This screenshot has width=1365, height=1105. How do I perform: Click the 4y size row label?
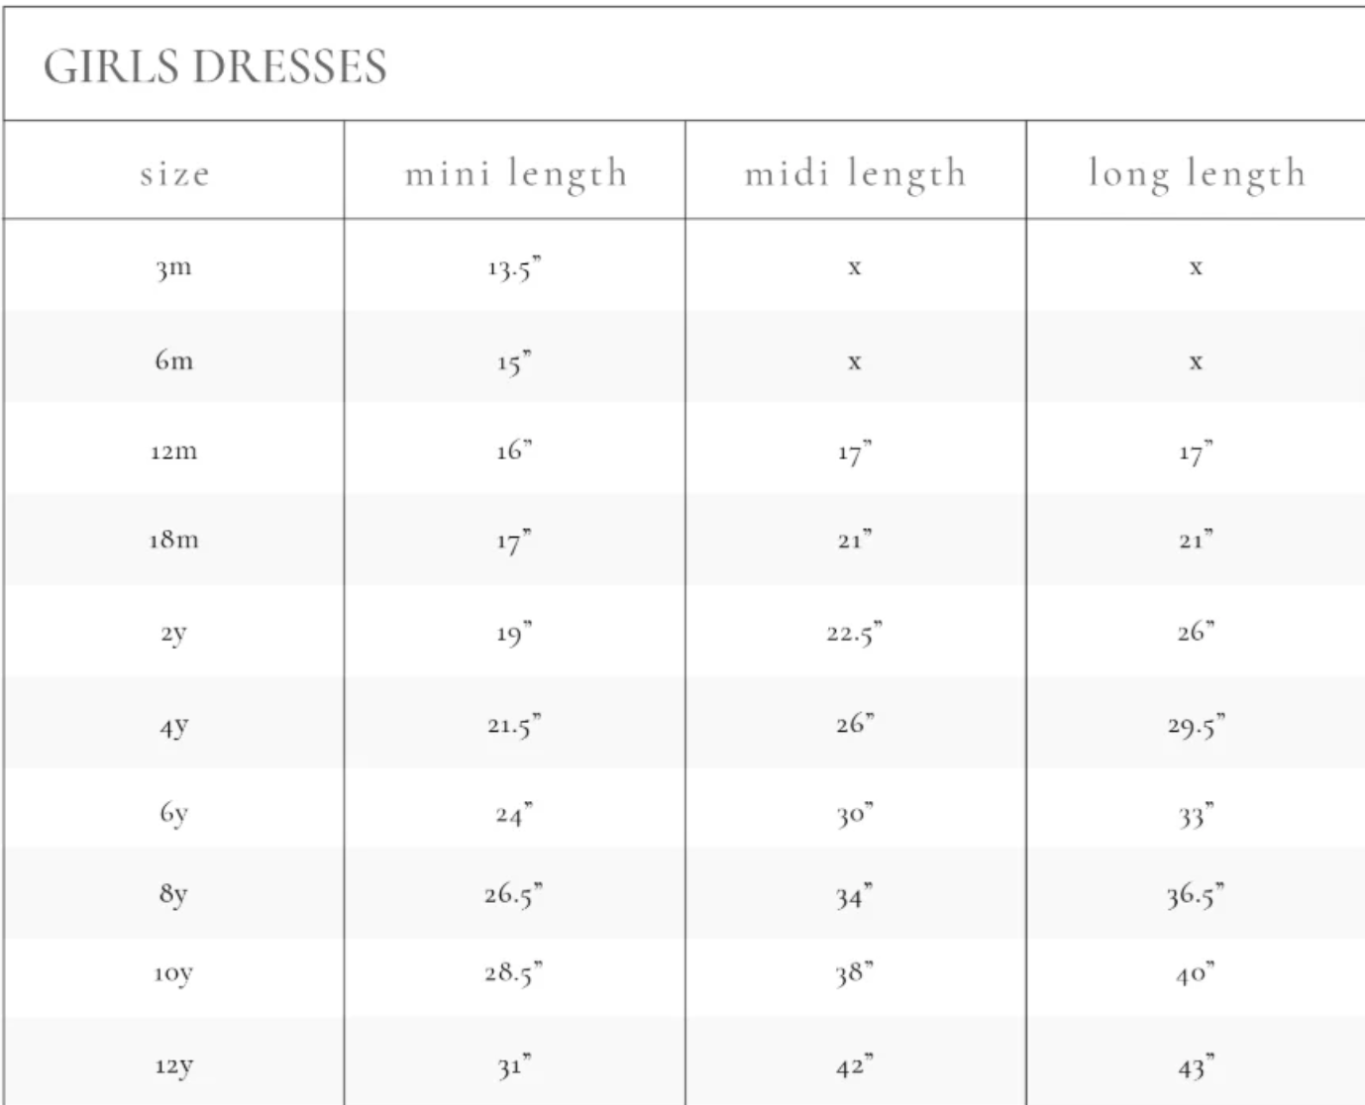coord(173,726)
